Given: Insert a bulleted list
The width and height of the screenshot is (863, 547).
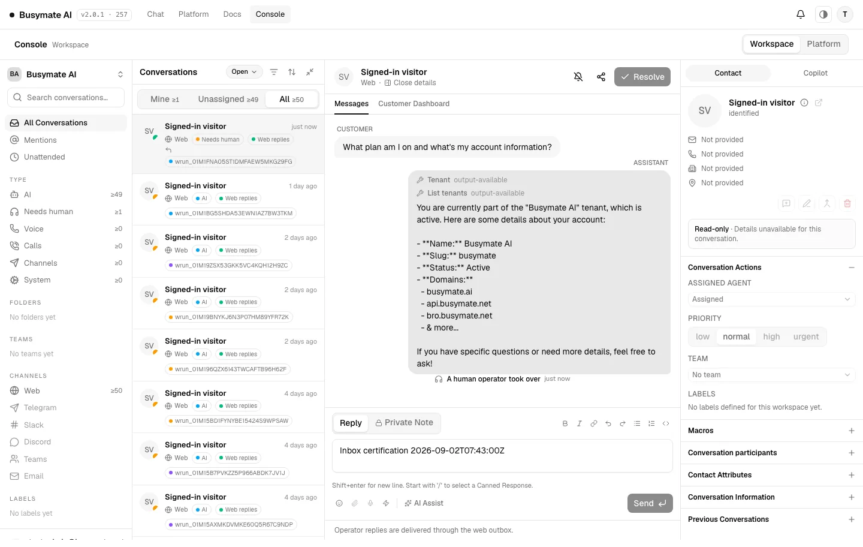Looking at the screenshot, I should (x=637, y=423).
